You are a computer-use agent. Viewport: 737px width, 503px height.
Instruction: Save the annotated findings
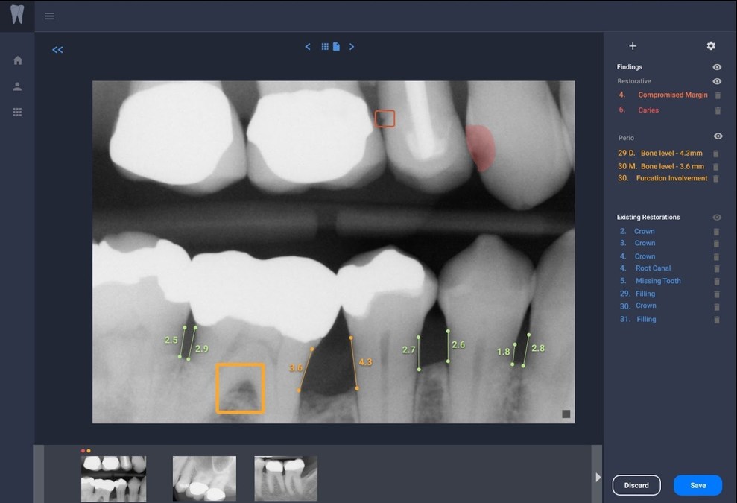click(698, 485)
